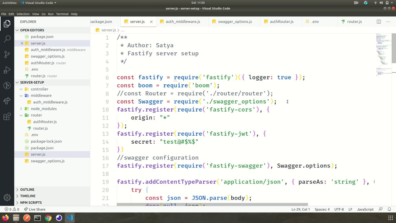Open the Visual Studio Code app menu
The image size is (396, 223).
(39, 3)
